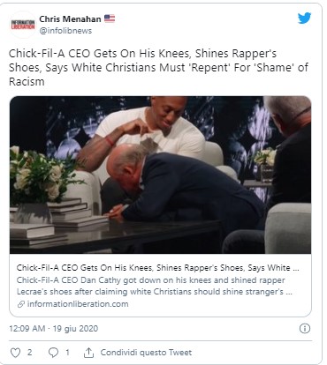Click the card description mentioning Dan Cathy

pos(155,286)
